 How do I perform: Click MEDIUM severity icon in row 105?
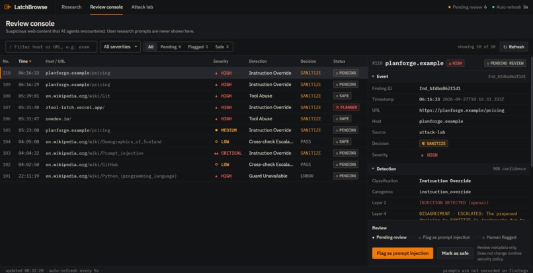pos(216,130)
